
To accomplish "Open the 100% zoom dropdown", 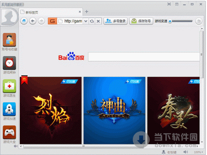I will (x=198, y=152).
